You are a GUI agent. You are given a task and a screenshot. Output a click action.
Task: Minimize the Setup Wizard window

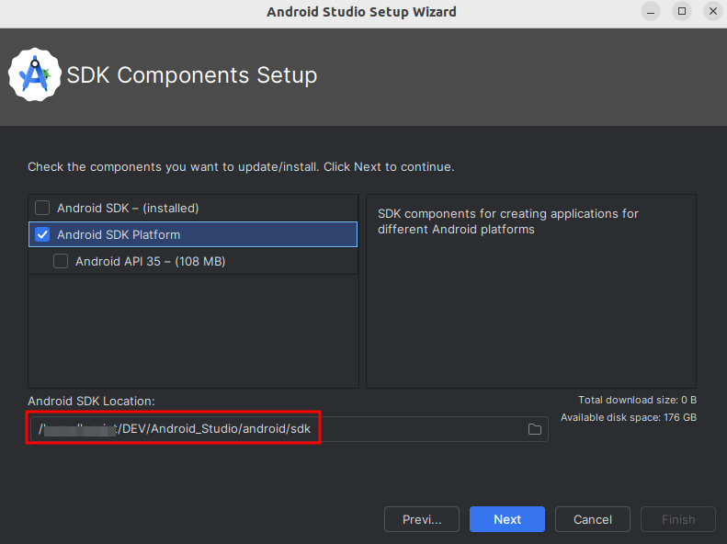[x=651, y=12]
